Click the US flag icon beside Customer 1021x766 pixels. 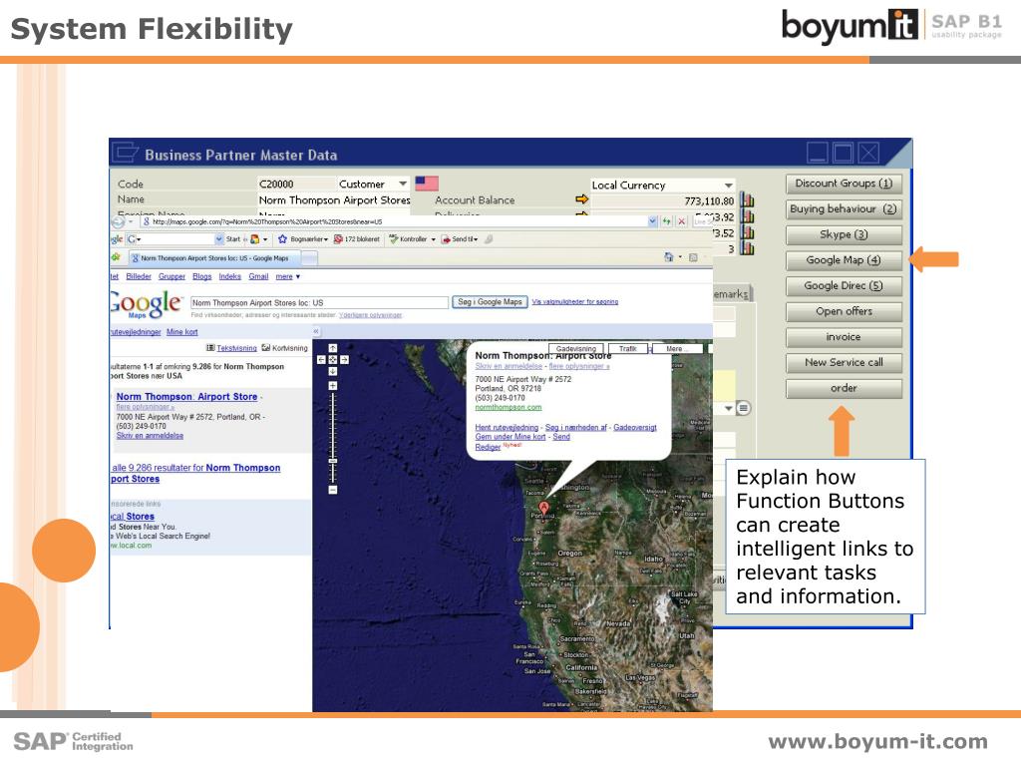tap(427, 184)
